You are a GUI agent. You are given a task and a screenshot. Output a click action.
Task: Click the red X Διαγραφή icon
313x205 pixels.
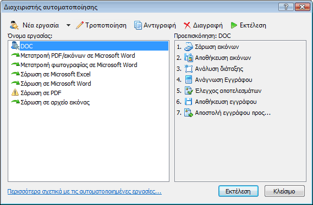click(x=187, y=25)
